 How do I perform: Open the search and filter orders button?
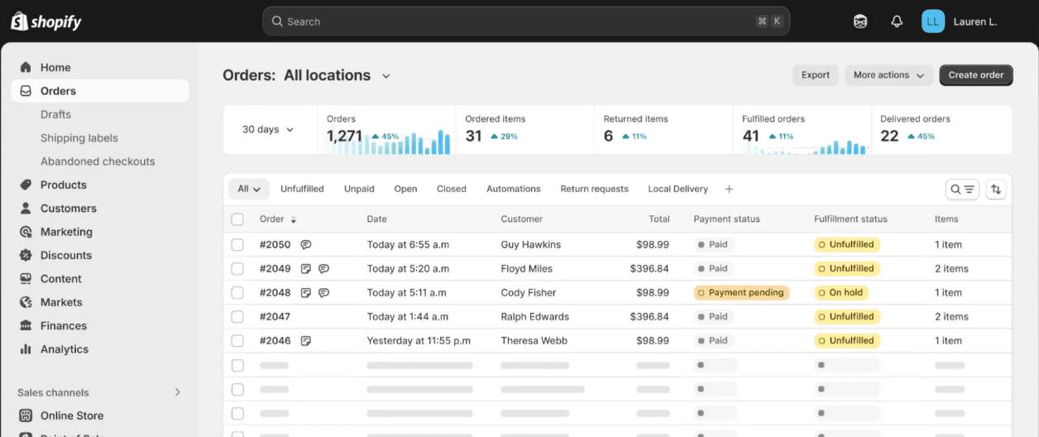(x=963, y=190)
